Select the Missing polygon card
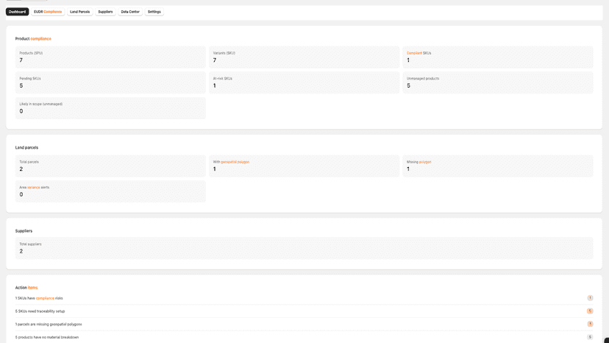 click(497, 166)
